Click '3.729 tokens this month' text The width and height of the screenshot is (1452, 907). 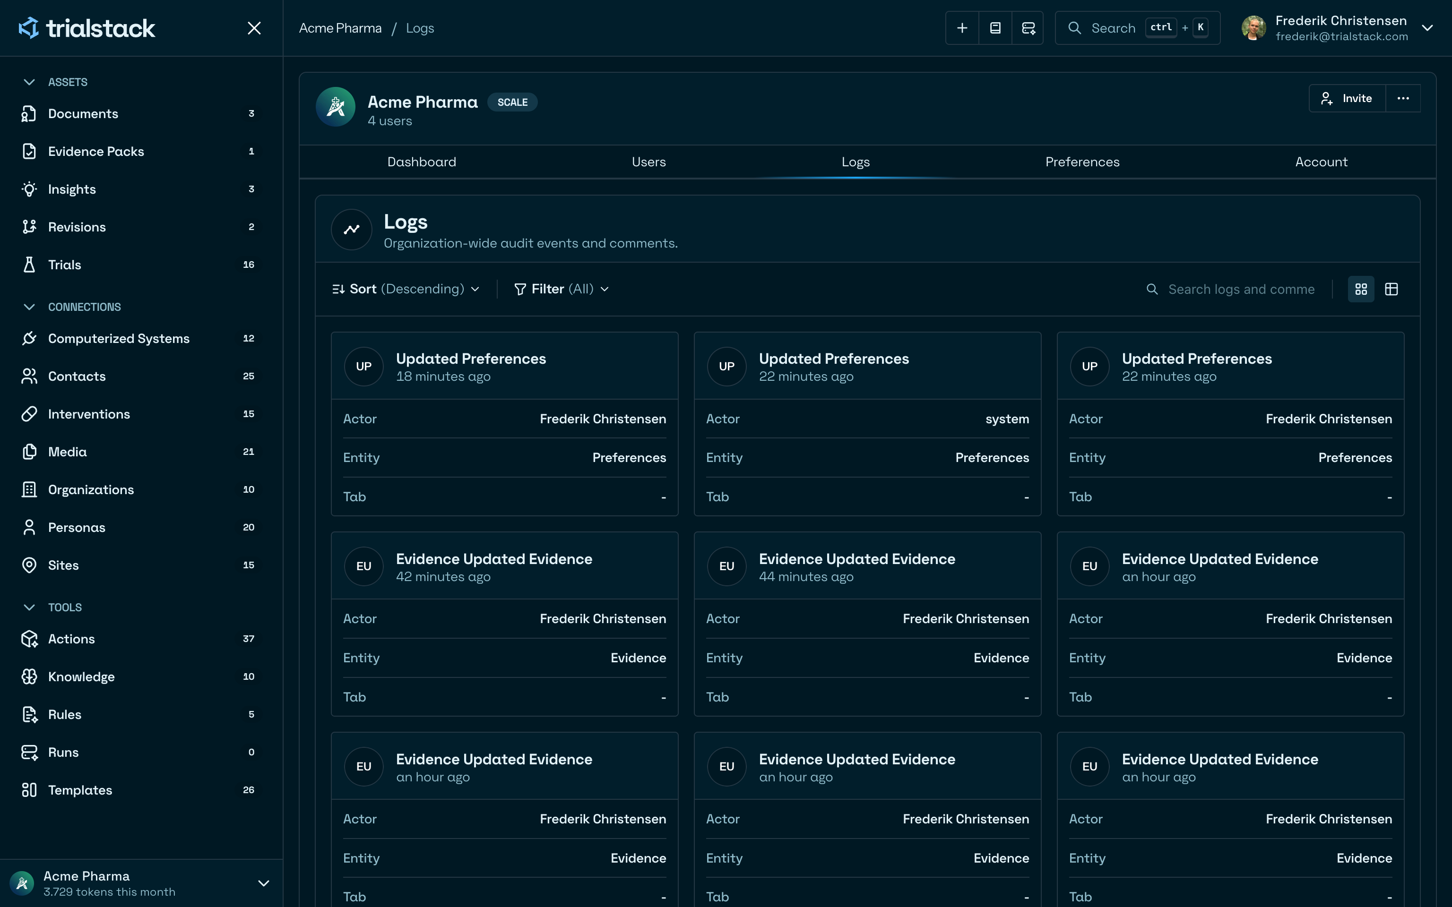[x=109, y=892]
